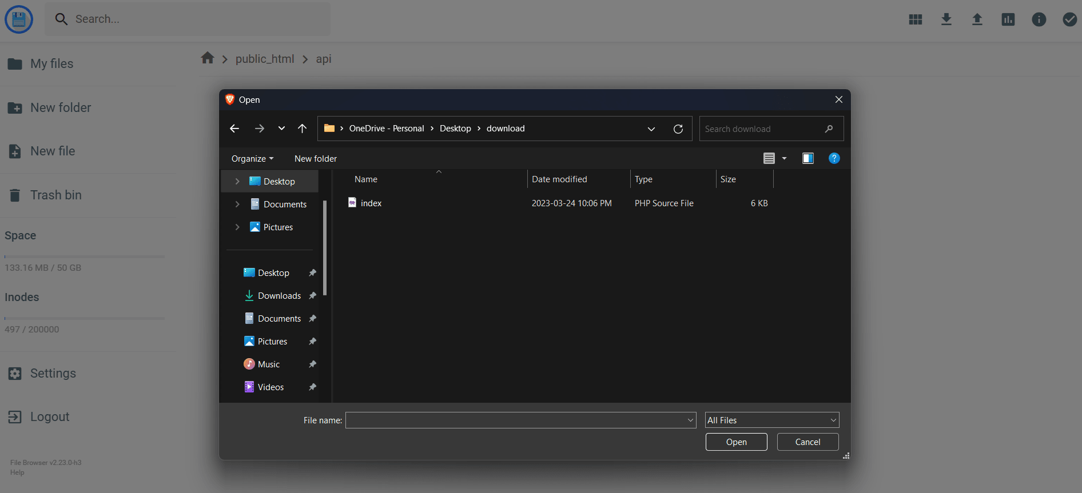Click the File Browser Search box
The image size is (1082, 493).
(x=188, y=19)
